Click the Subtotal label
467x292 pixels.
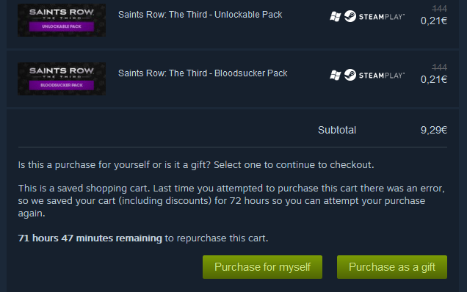click(x=337, y=130)
